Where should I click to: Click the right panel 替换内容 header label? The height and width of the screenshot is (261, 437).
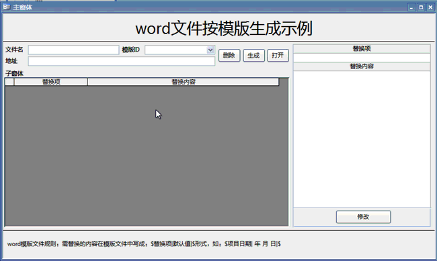(x=362, y=66)
